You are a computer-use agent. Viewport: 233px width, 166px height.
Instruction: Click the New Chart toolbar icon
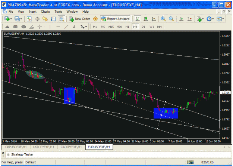point(7,19)
